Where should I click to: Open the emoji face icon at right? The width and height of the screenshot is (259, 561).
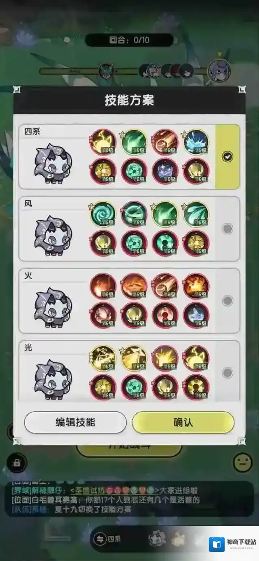(x=243, y=462)
